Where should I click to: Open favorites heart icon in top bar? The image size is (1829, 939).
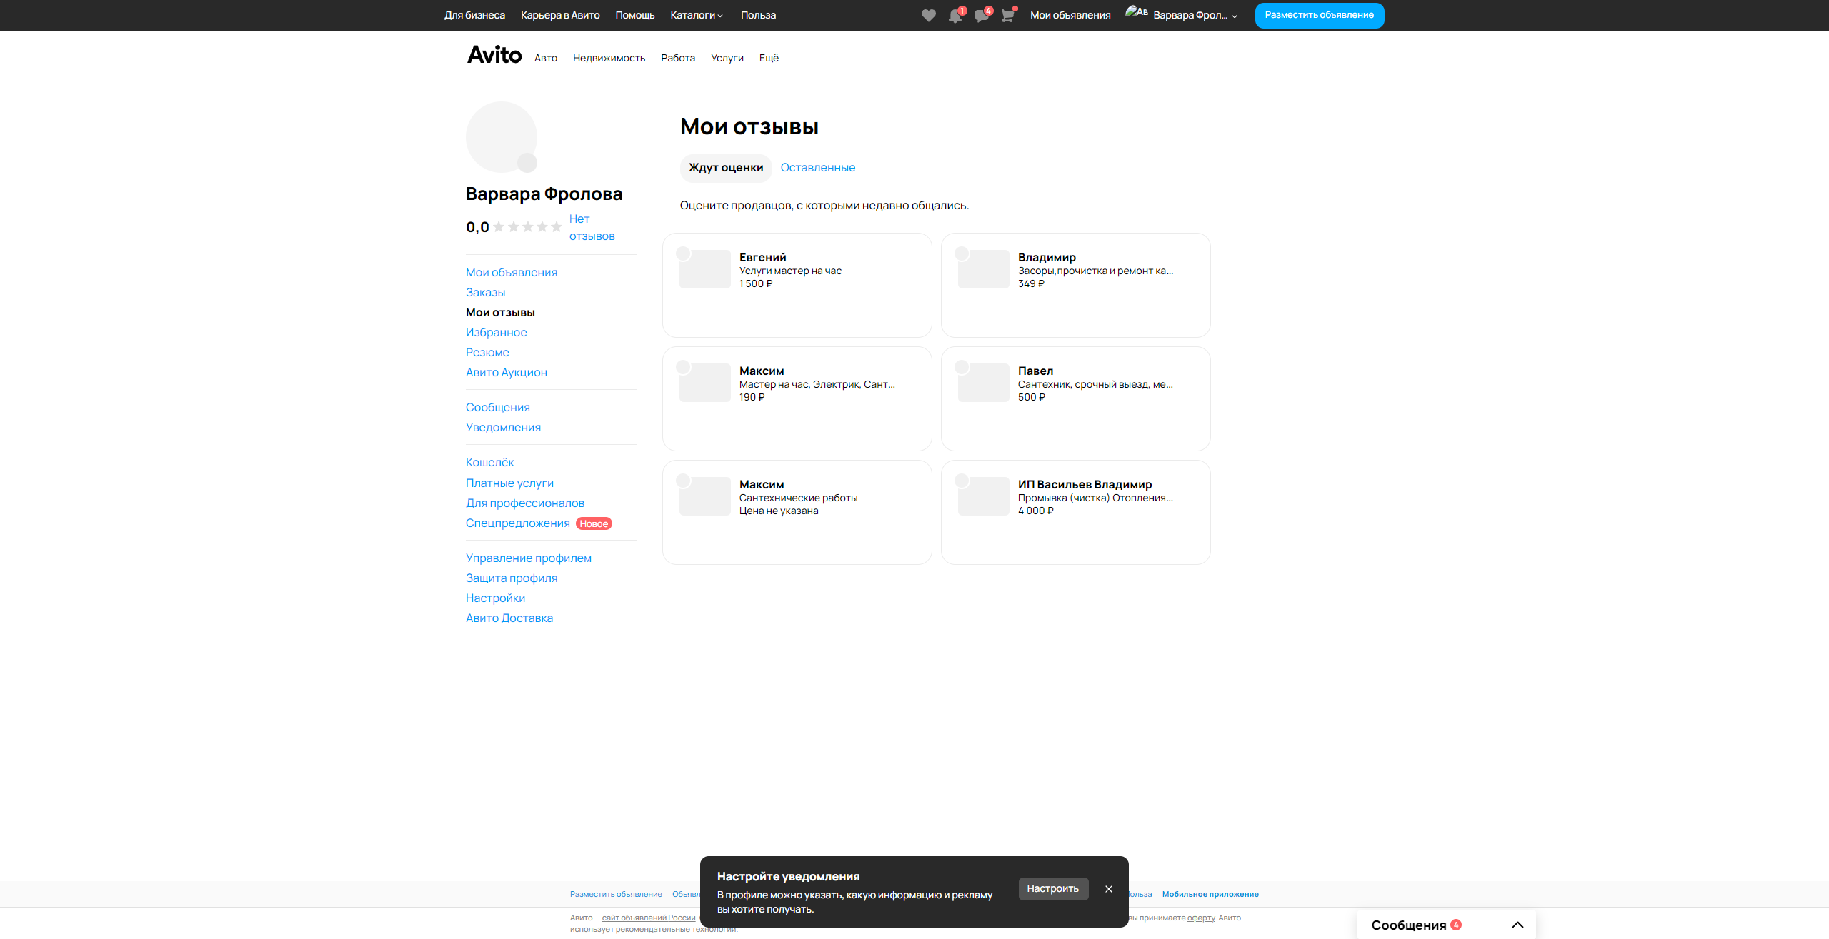(x=928, y=16)
